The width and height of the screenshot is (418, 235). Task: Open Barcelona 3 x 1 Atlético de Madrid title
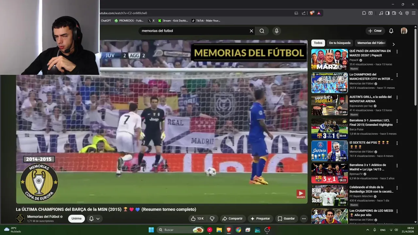coord(368,167)
